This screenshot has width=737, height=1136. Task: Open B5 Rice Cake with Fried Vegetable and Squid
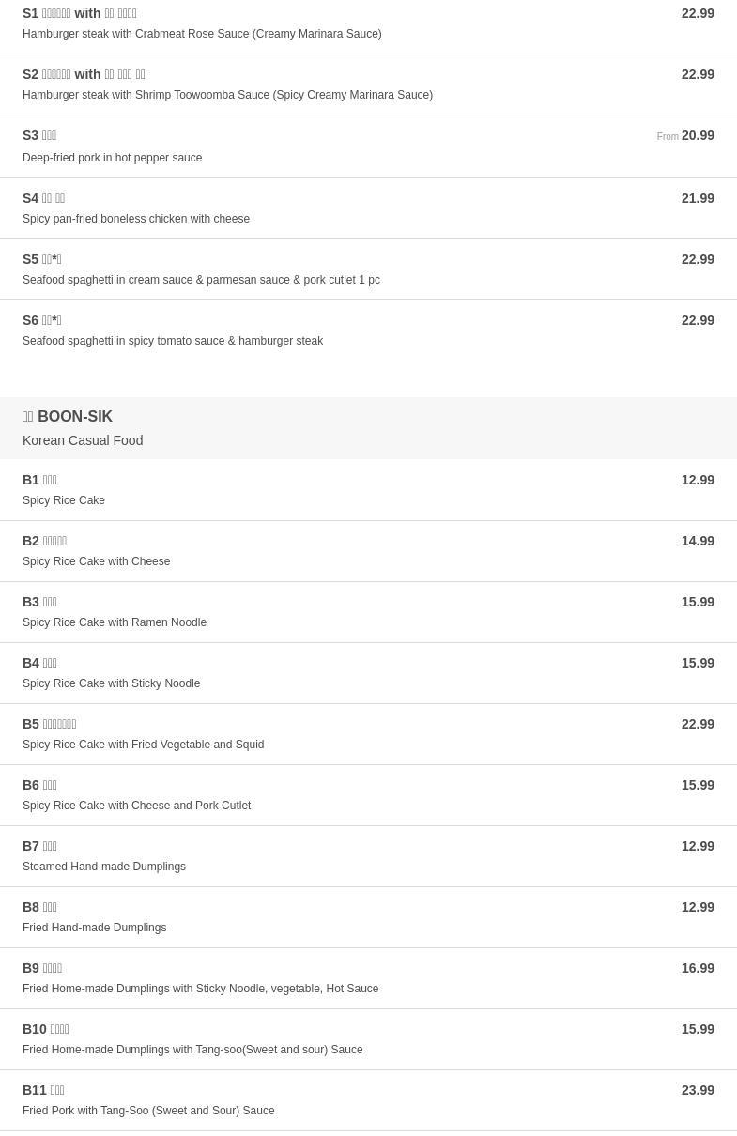[x=368, y=734]
